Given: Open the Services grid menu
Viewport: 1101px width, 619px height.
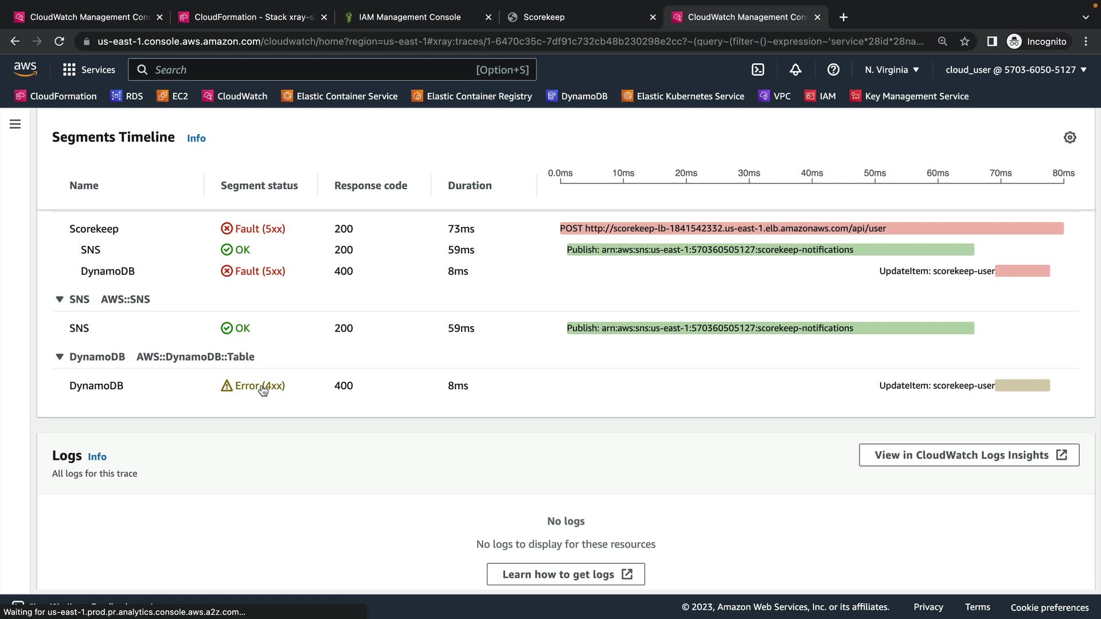Looking at the screenshot, I should [x=89, y=70].
